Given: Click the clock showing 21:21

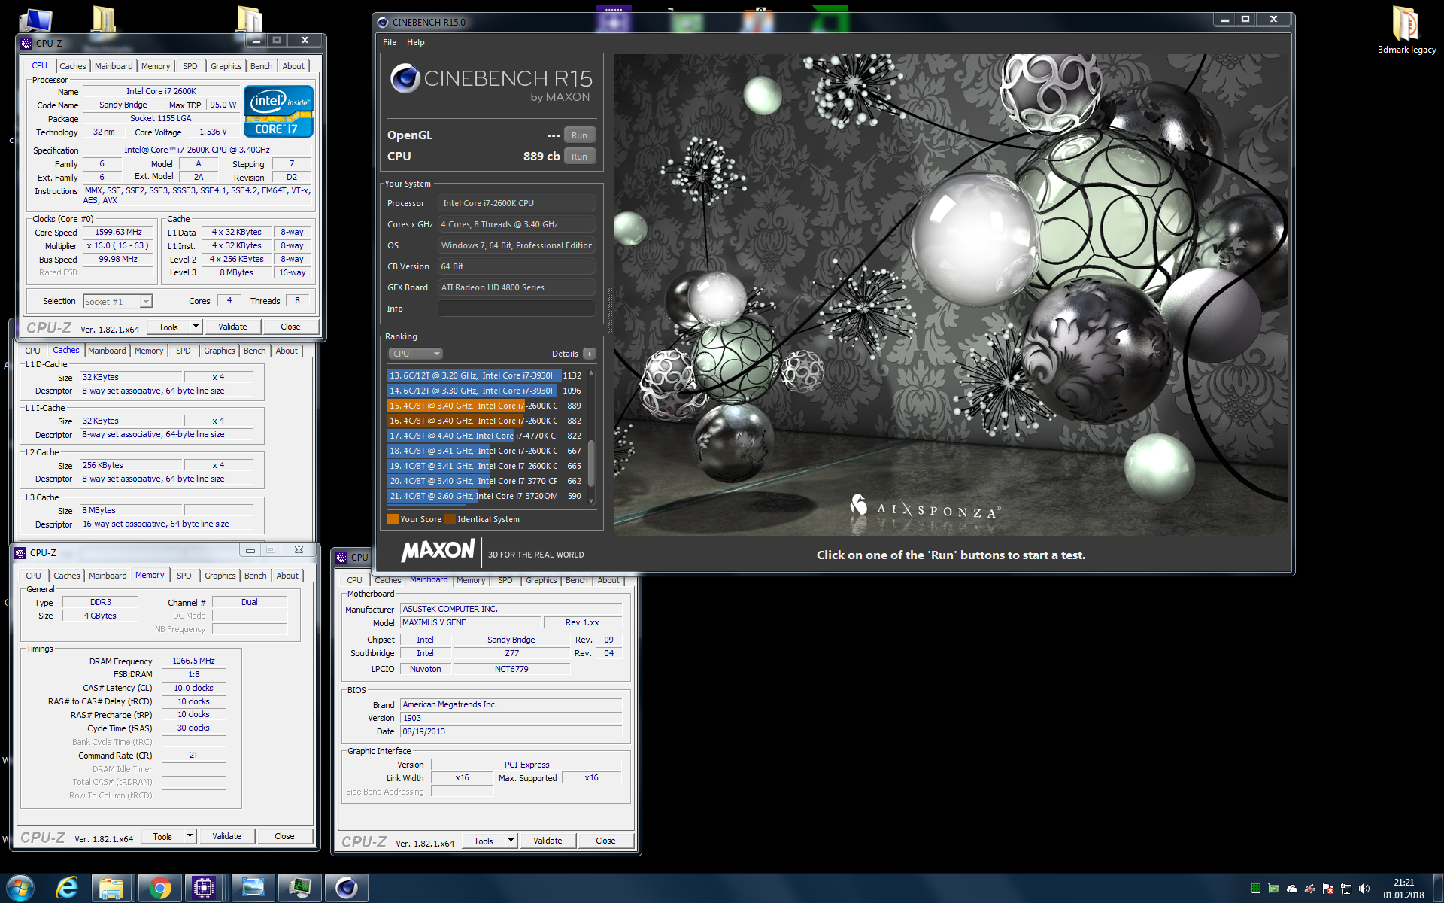Looking at the screenshot, I should point(1403,883).
